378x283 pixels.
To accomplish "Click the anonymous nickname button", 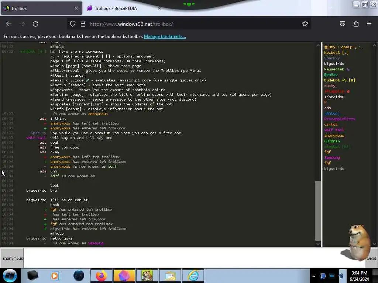I will (x=12, y=258).
